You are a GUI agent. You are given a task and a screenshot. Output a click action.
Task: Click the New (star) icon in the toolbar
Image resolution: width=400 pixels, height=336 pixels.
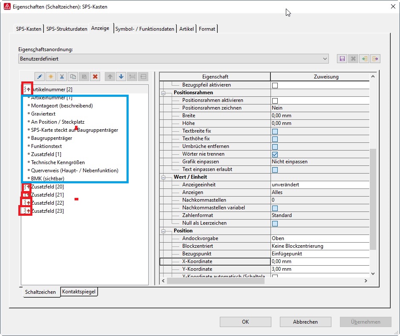click(51, 77)
